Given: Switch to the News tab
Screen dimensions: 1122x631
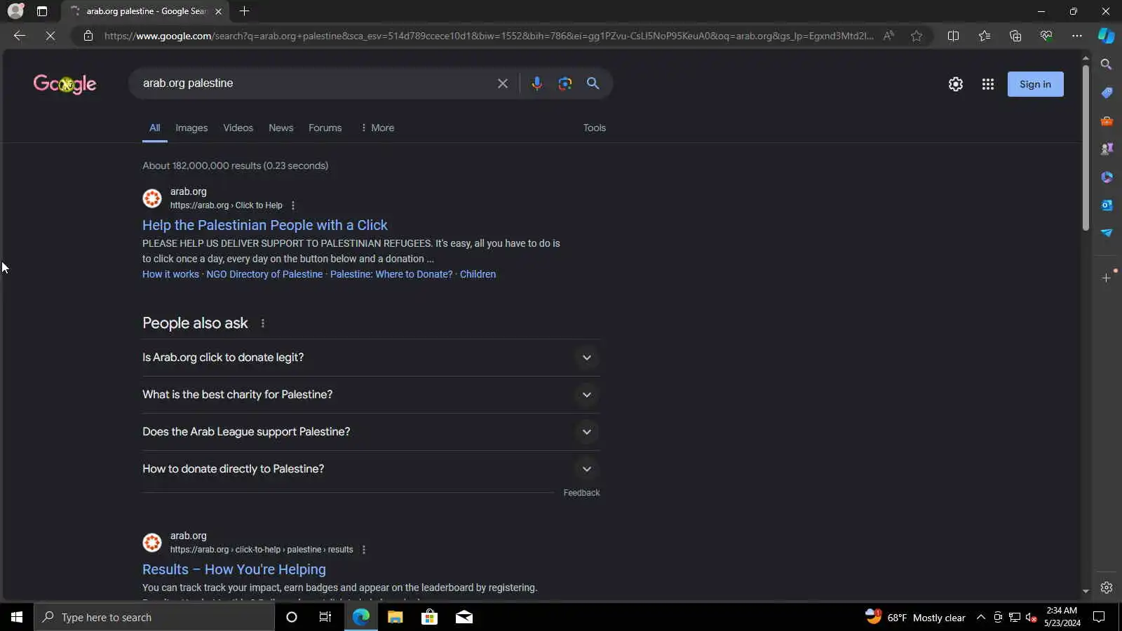Looking at the screenshot, I should pyautogui.click(x=280, y=128).
